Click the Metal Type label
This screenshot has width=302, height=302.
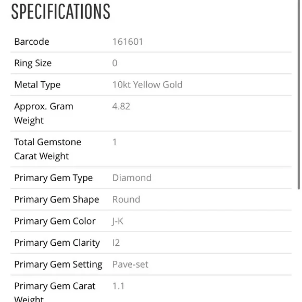tap(37, 85)
